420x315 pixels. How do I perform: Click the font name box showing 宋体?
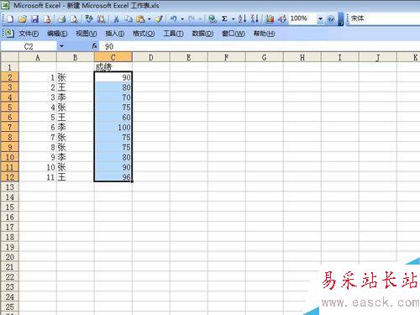click(x=384, y=18)
